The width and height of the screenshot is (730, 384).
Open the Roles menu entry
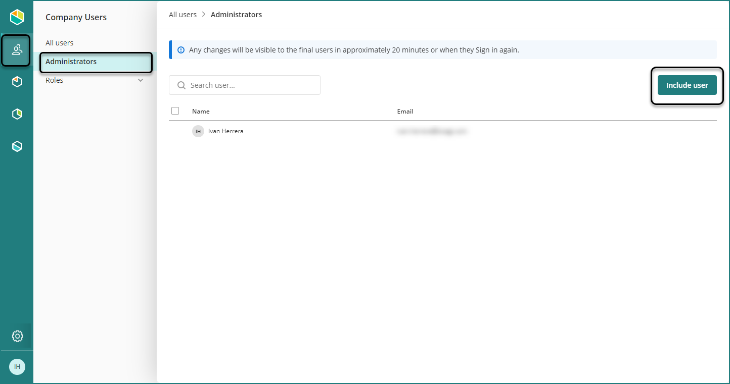click(55, 80)
